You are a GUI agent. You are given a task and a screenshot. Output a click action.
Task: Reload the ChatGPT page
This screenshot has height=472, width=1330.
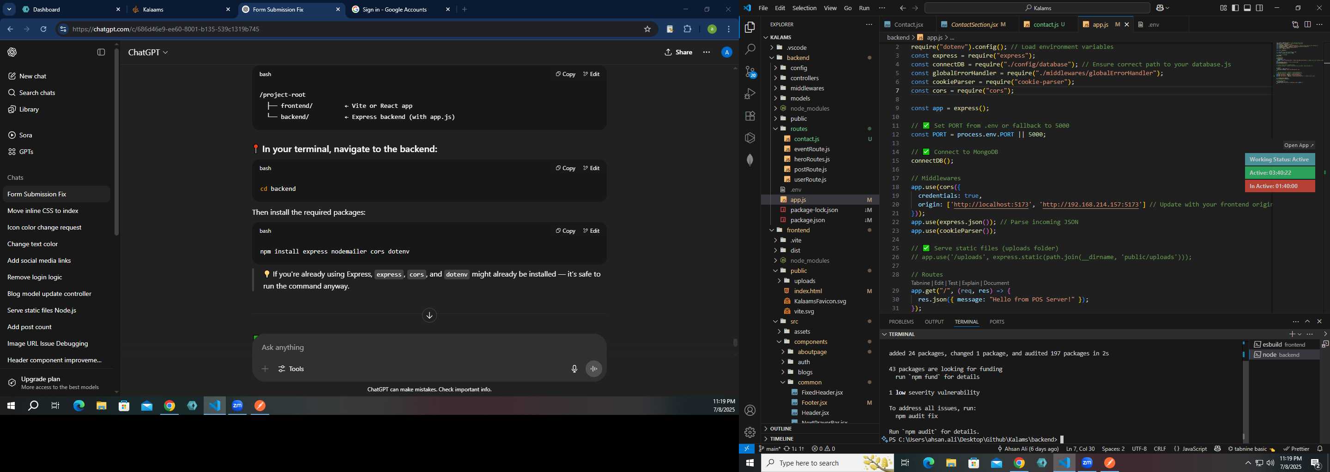coord(44,29)
